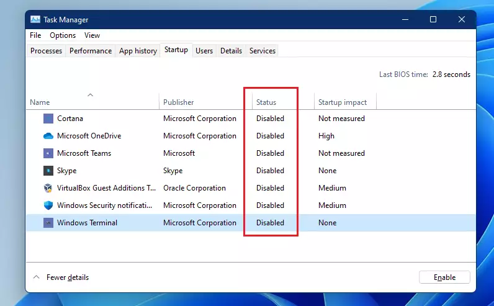Minimize the Task Manager window
The image size is (494, 306).
pyautogui.click(x=405, y=19)
